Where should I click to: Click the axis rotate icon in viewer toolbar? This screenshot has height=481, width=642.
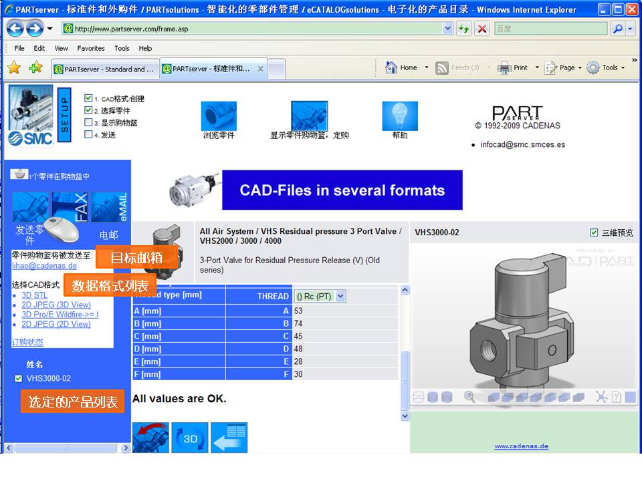pyautogui.click(x=601, y=397)
